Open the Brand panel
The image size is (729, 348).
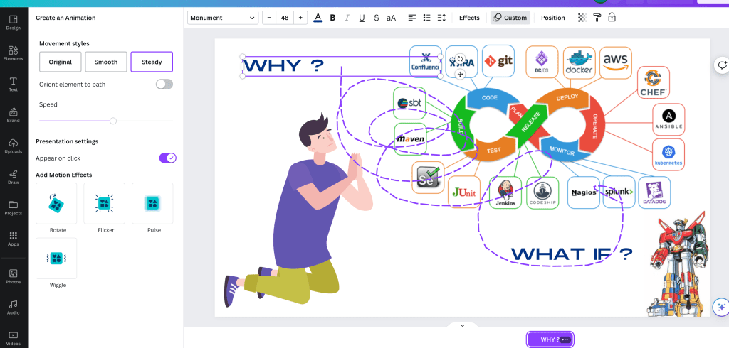(14, 114)
